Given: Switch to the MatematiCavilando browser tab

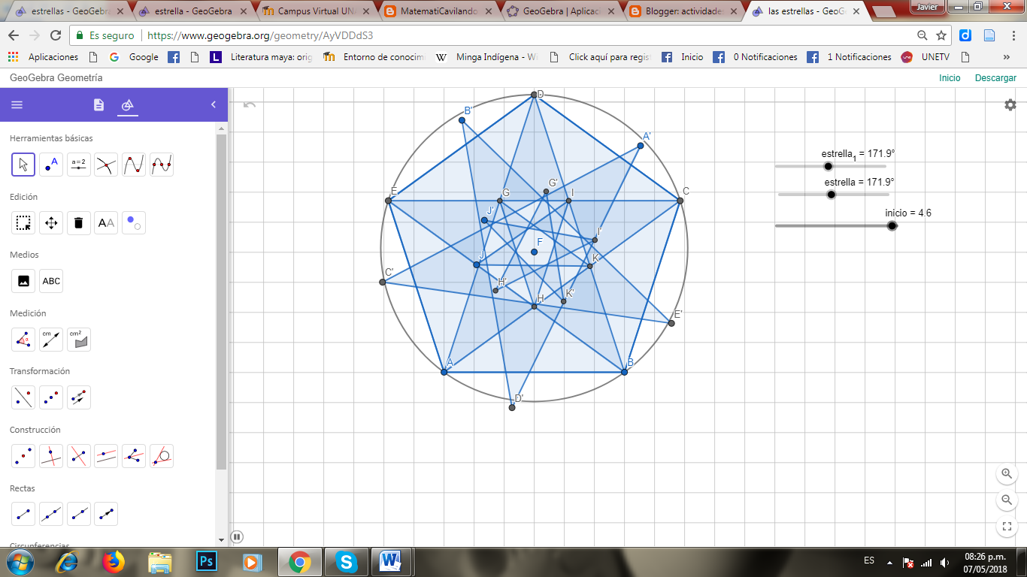Looking at the screenshot, I should [x=429, y=11].
